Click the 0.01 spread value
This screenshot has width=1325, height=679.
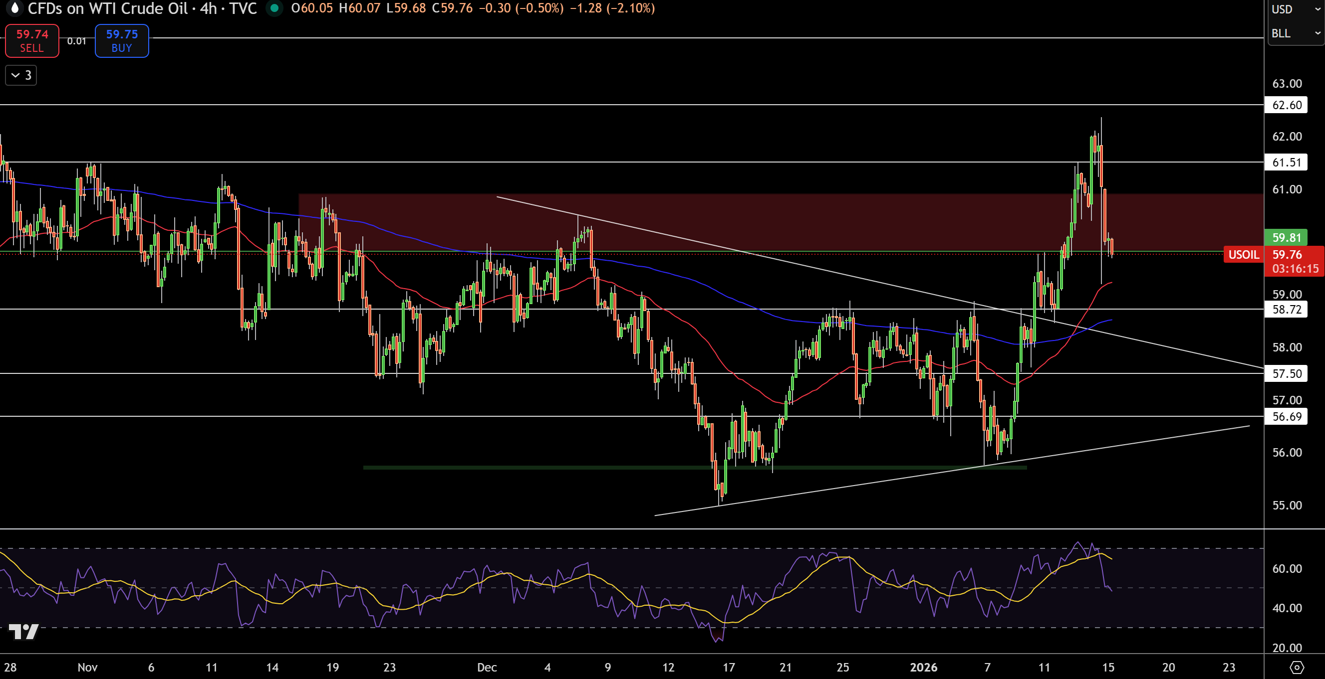(x=77, y=41)
